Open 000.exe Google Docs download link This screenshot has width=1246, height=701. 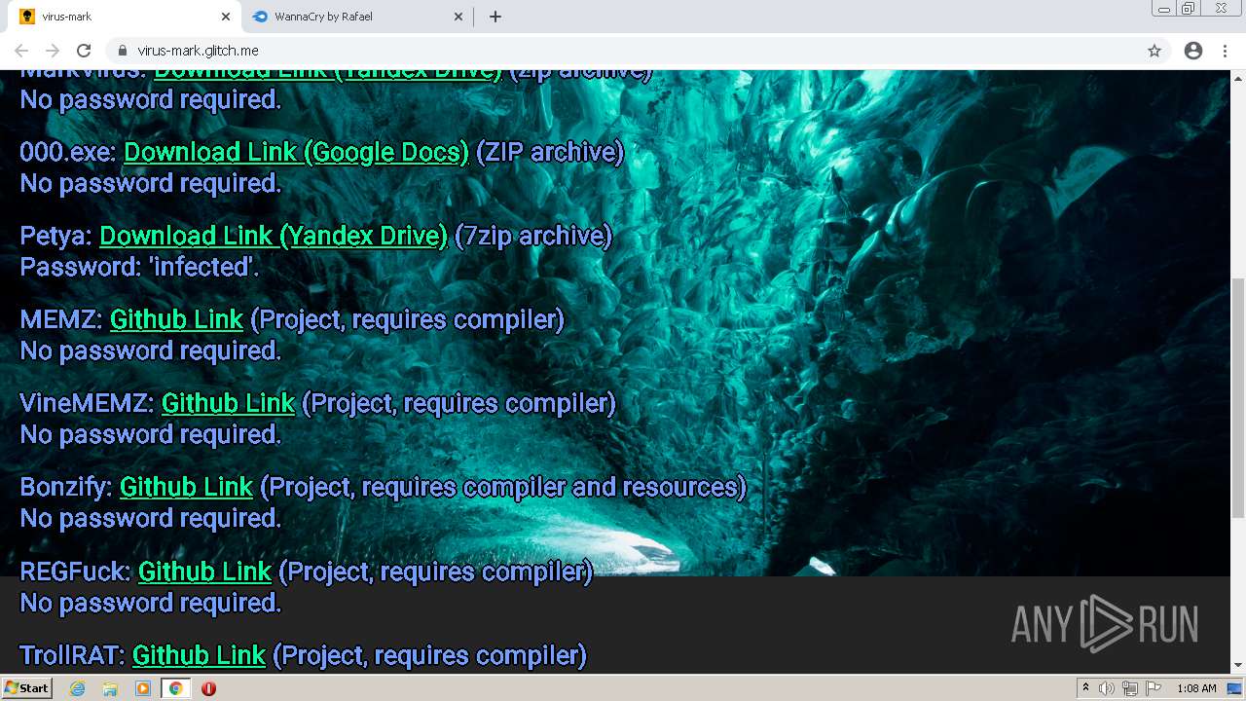[296, 152]
